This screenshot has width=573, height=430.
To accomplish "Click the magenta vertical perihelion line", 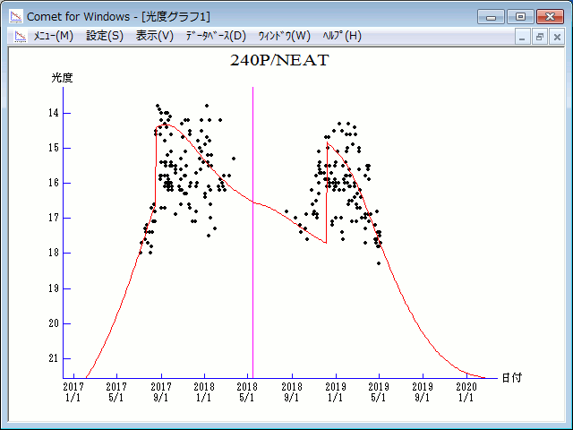I will click(252, 269).
